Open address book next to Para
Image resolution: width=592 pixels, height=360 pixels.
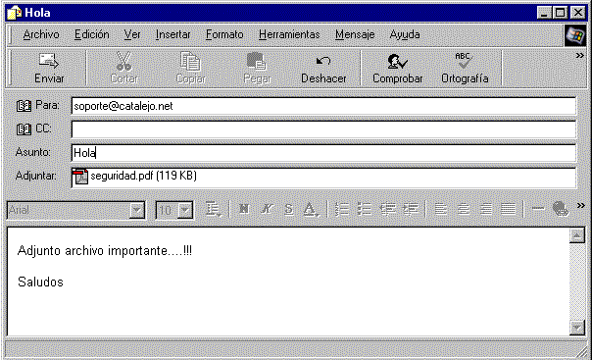(x=24, y=106)
